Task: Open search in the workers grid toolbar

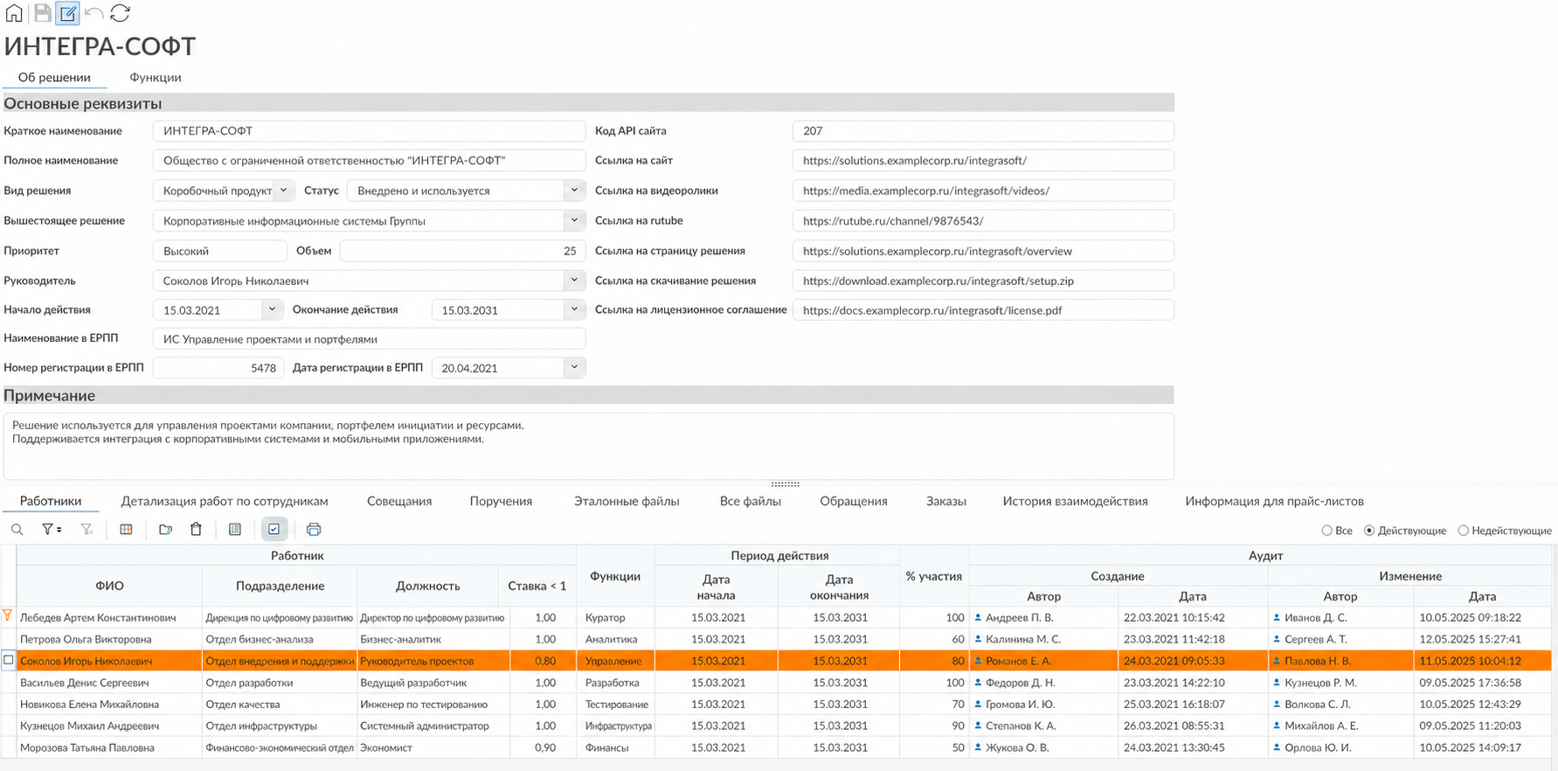Action: pos(17,530)
